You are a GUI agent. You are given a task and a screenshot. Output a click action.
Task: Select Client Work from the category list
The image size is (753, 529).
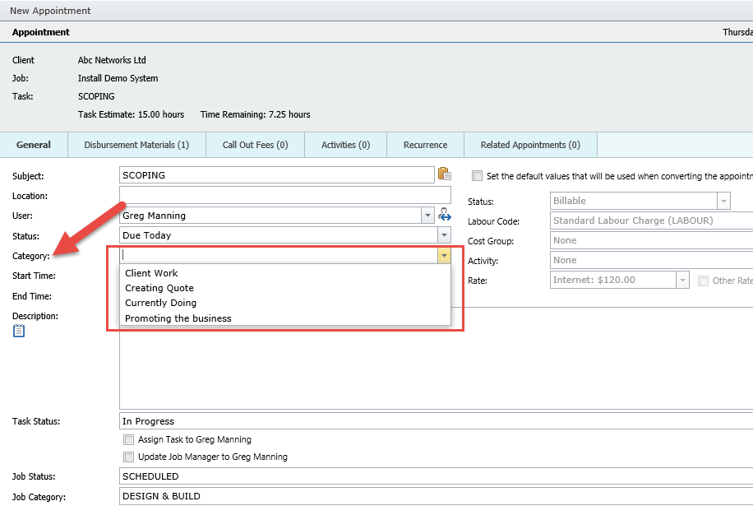pyautogui.click(x=150, y=272)
